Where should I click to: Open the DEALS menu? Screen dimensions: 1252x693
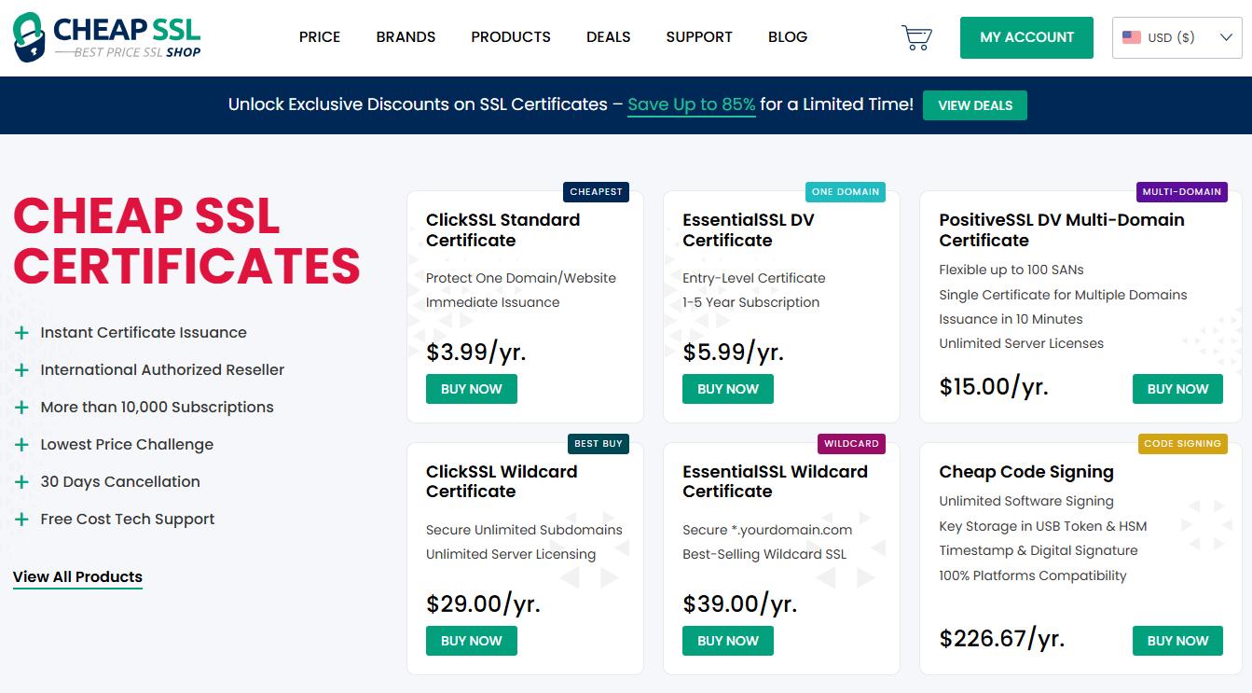(609, 37)
